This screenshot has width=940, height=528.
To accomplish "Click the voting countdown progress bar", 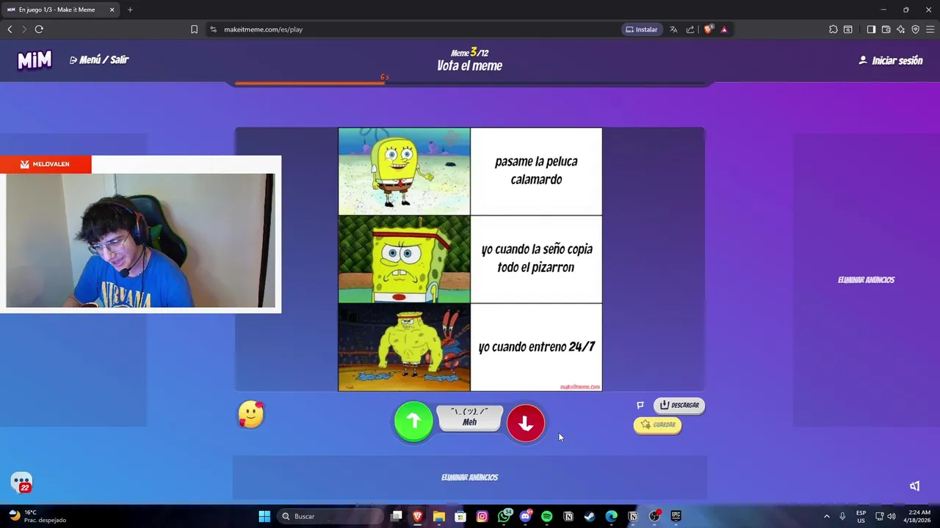I will (470, 84).
